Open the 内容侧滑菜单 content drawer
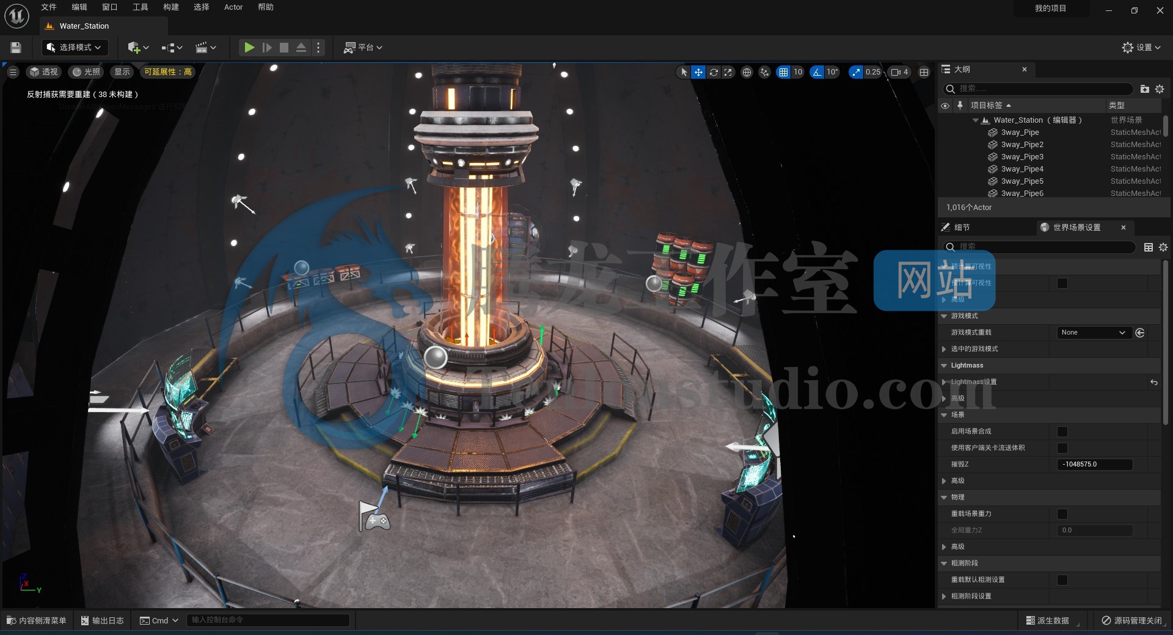The width and height of the screenshot is (1173, 635). 37,620
